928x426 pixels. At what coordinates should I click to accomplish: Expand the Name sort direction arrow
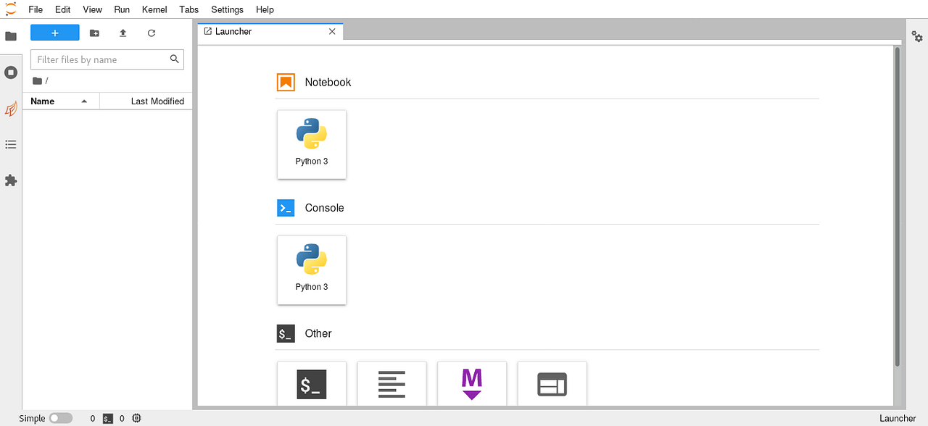[83, 101]
